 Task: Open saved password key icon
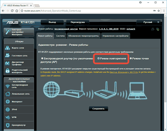(x=154, y=11)
